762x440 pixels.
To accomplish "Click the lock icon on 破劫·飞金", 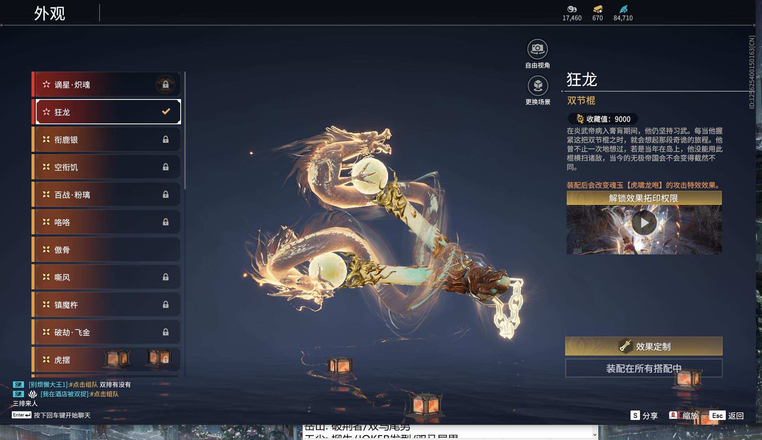I will pos(166,332).
